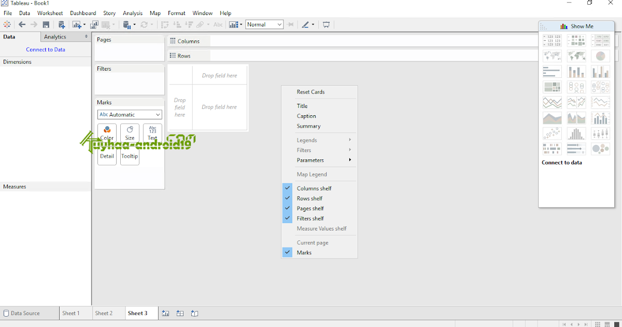Select the packed bubbles chart in Show Me
Viewport: 622px width, 327px height.
coord(601,149)
